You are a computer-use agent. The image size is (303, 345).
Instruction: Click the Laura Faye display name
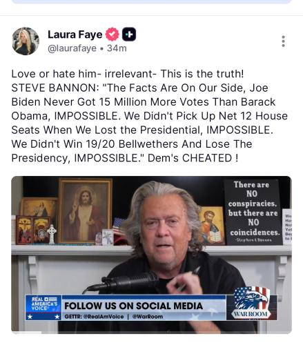(75, 34)
